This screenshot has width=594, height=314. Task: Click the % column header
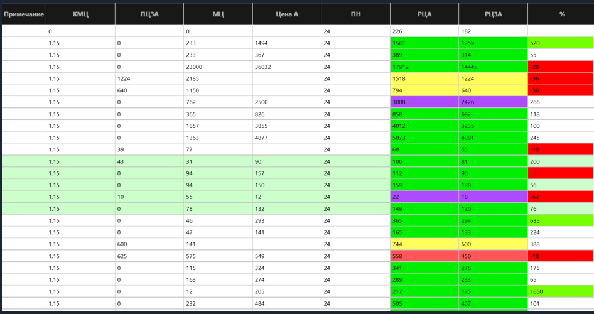561,14
